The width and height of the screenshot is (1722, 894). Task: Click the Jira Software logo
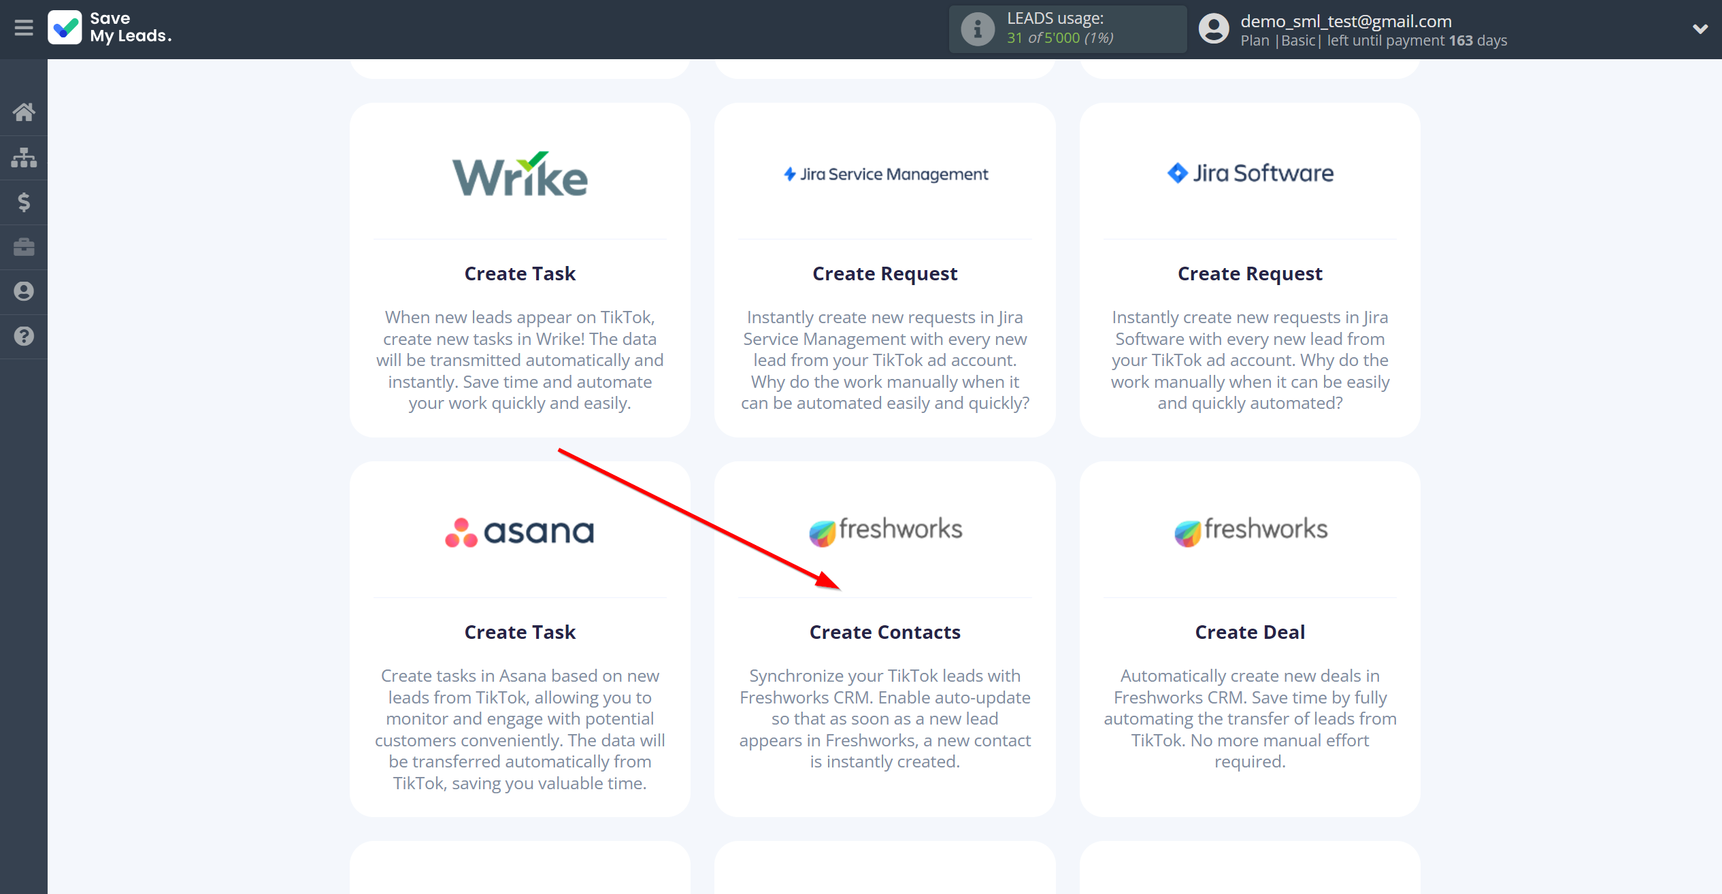tap(1250, 173)
